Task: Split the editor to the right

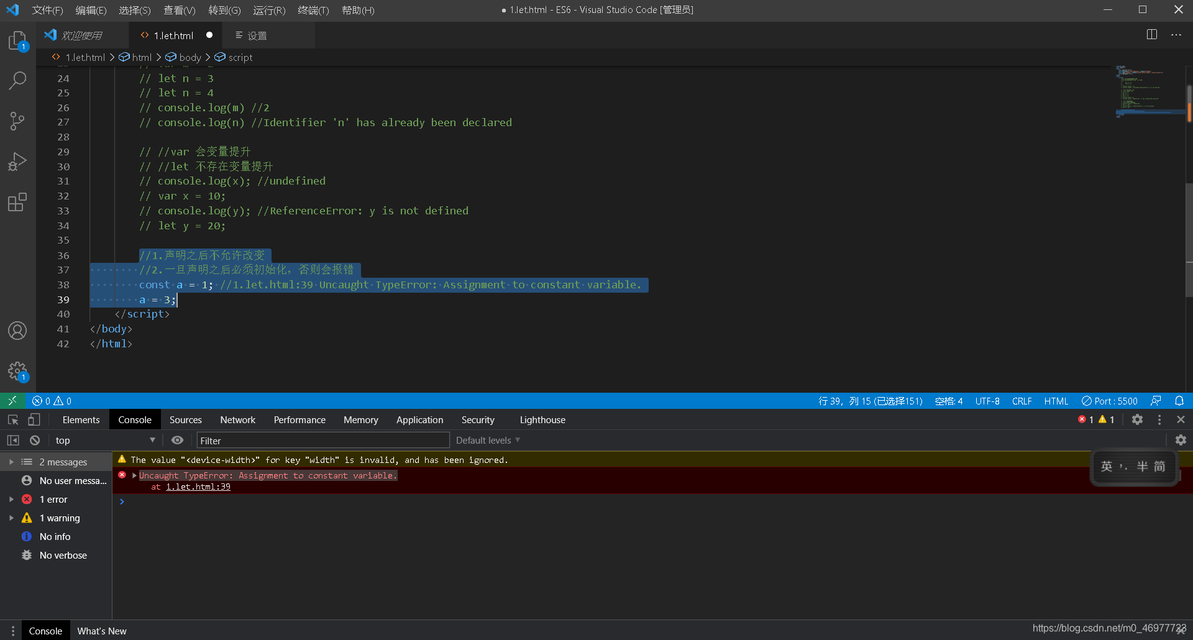Action: point(1151,35)
